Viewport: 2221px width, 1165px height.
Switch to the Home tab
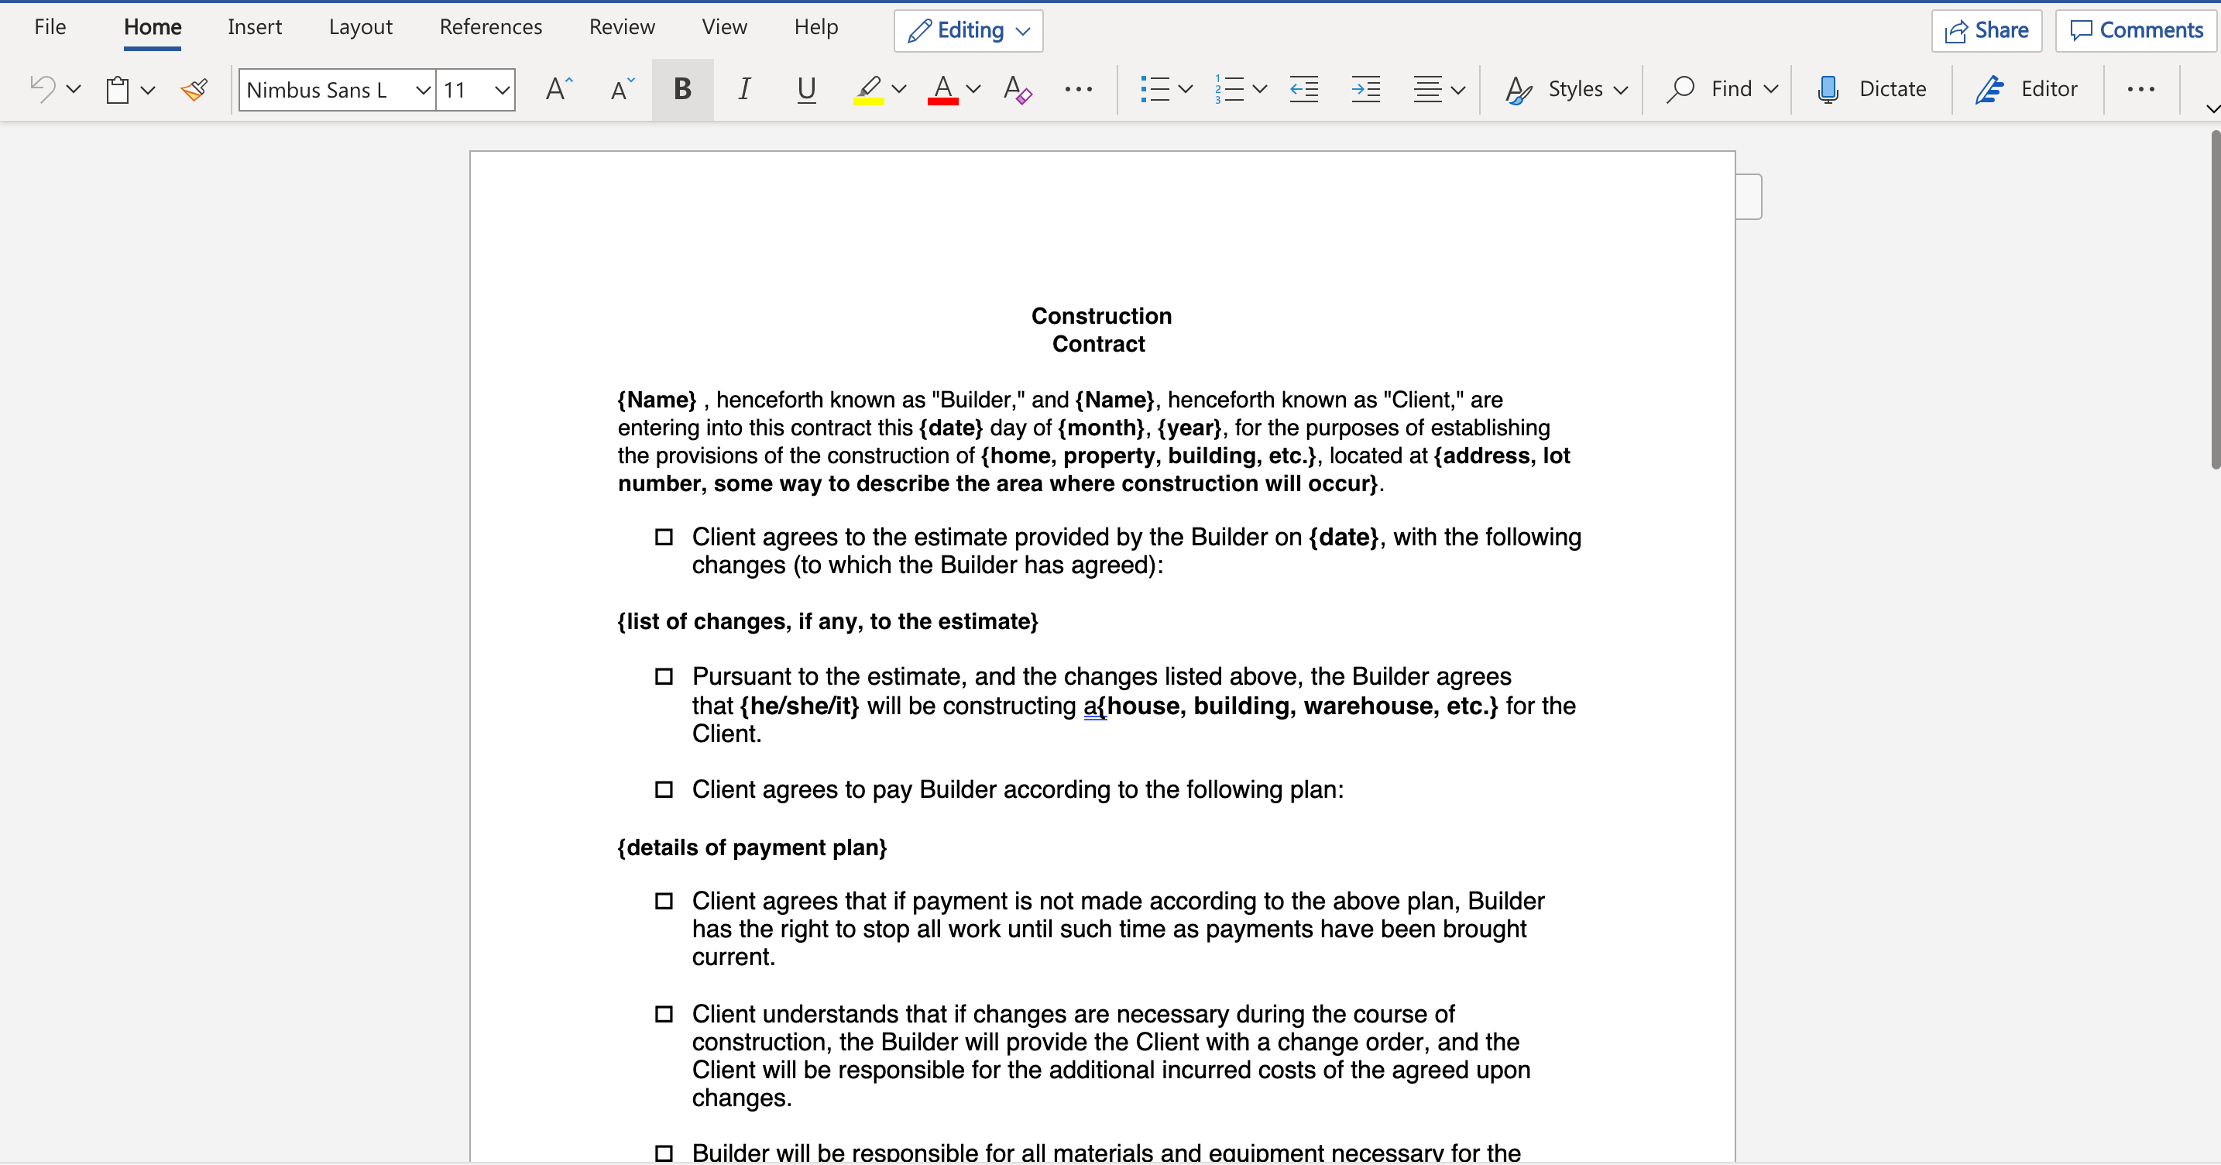[x=153, y=28]
